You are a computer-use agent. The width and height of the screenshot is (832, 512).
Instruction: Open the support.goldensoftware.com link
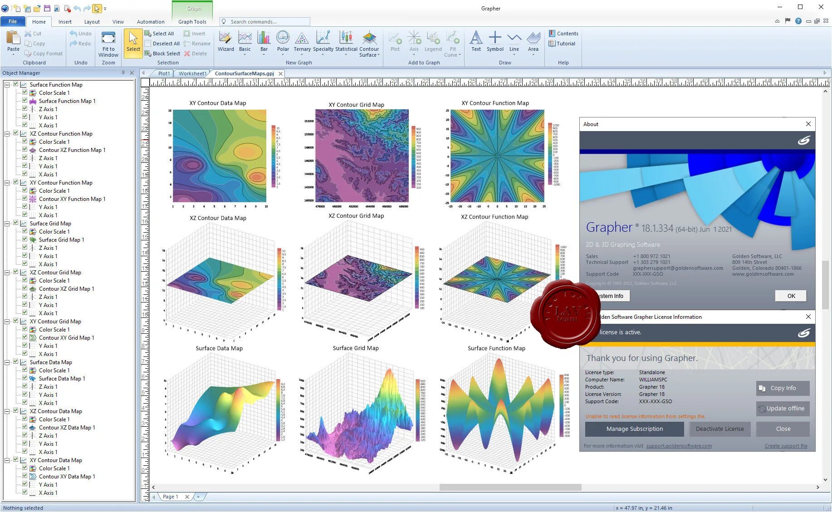pyautogui.click(x=679, y=446)
